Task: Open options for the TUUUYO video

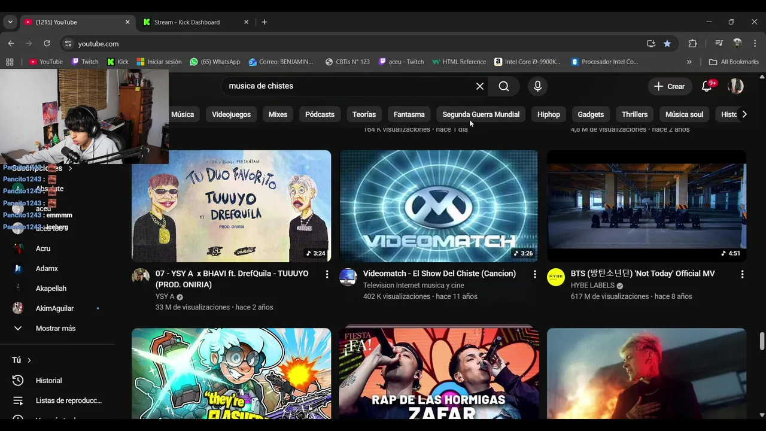Action: point(327,274)
